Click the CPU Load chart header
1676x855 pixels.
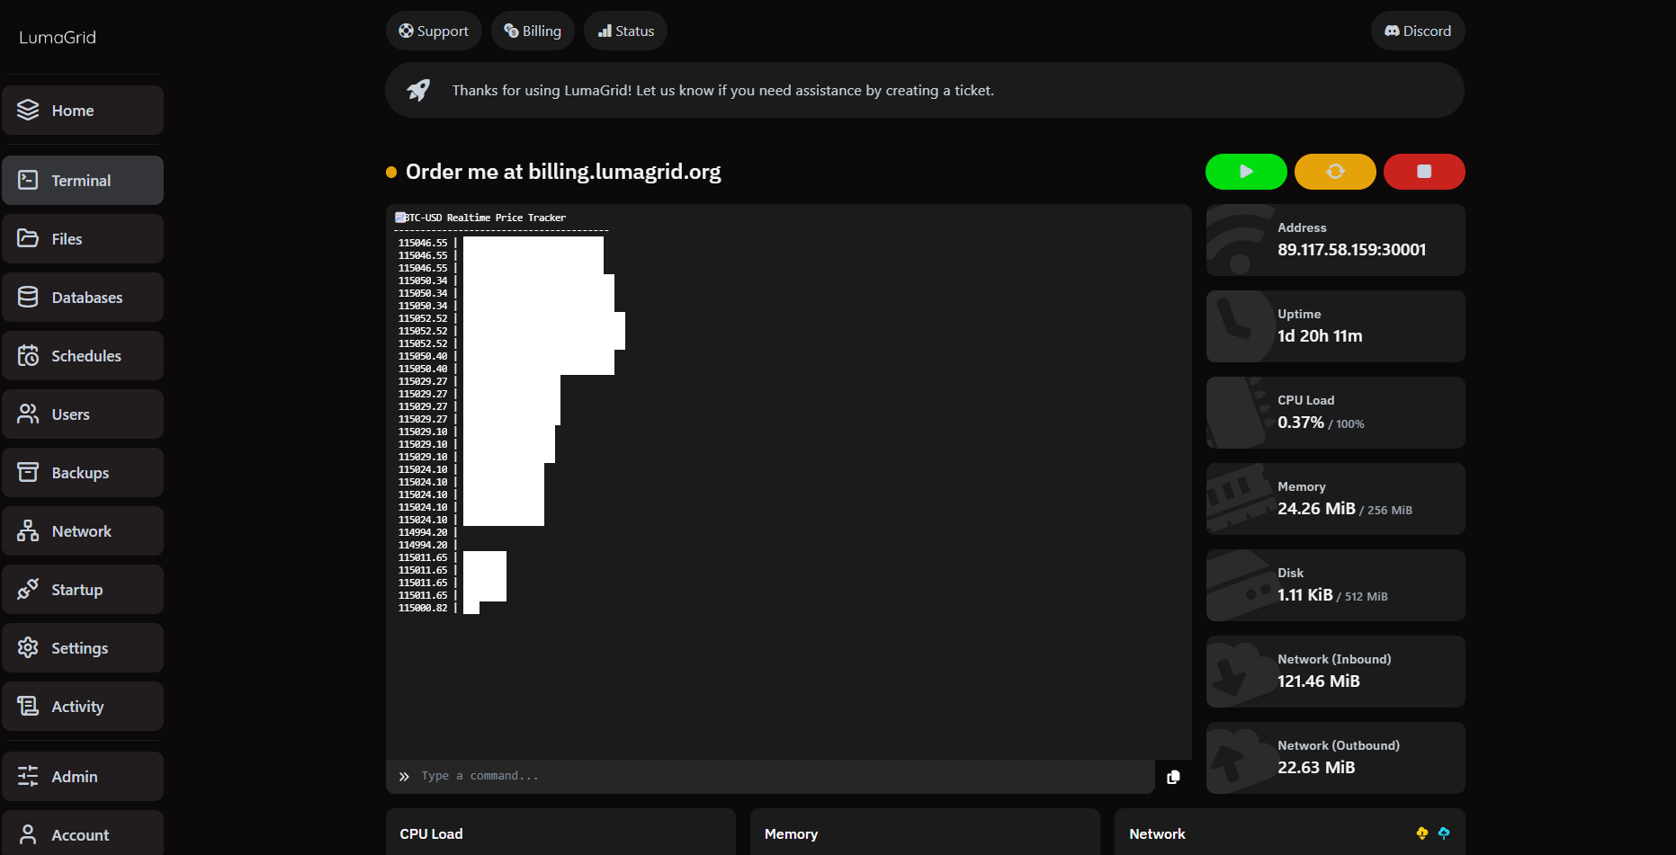[431, 834]
